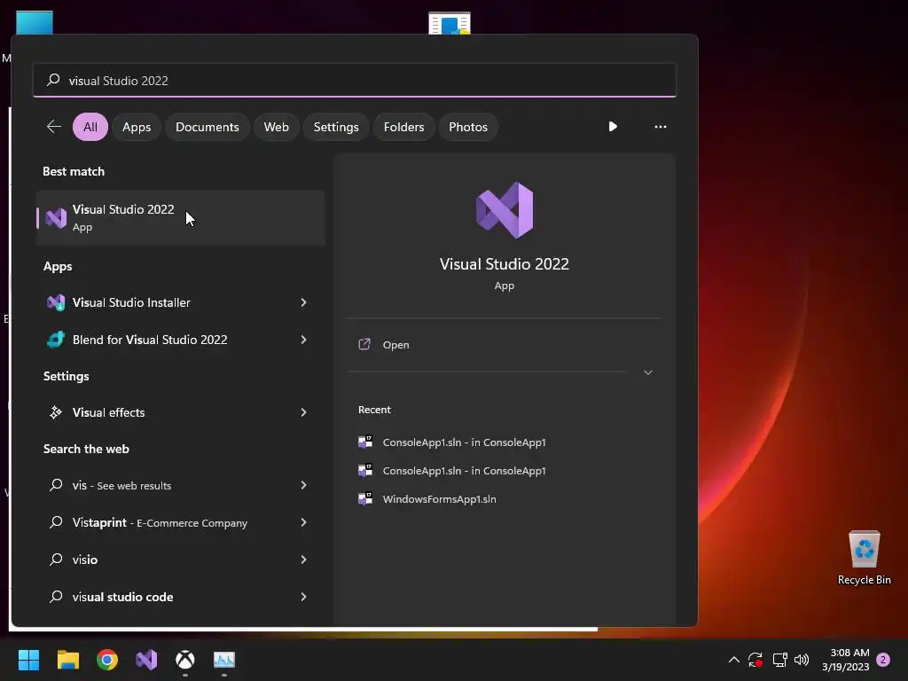Click the sync status tray icon

[x=755, y=660]
